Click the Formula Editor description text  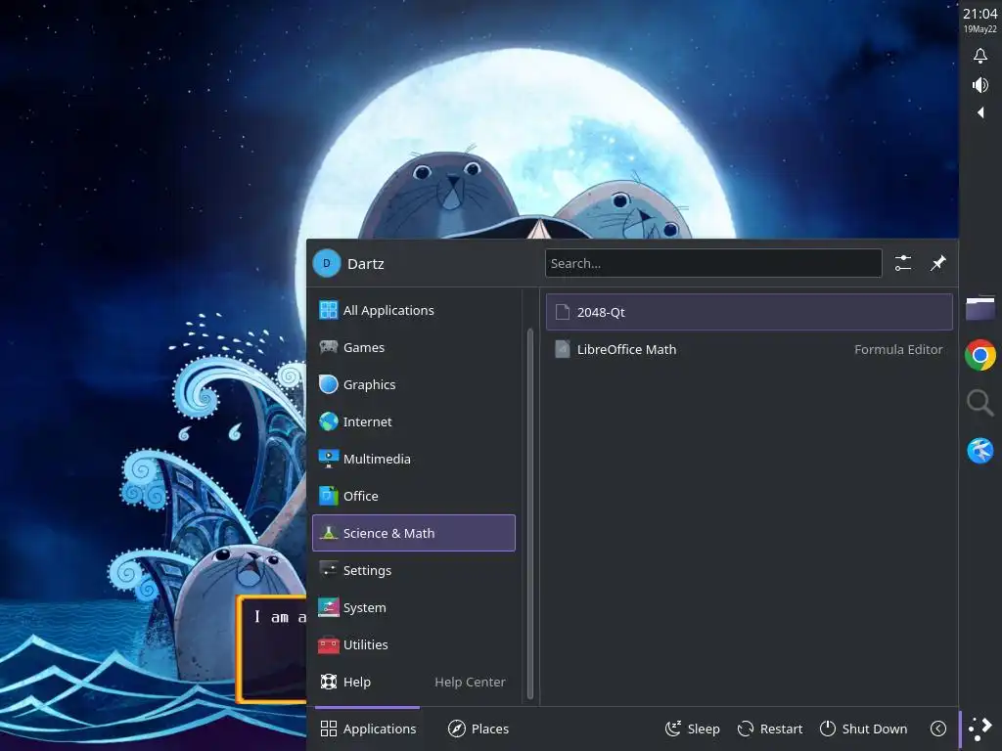coord(898,349)
